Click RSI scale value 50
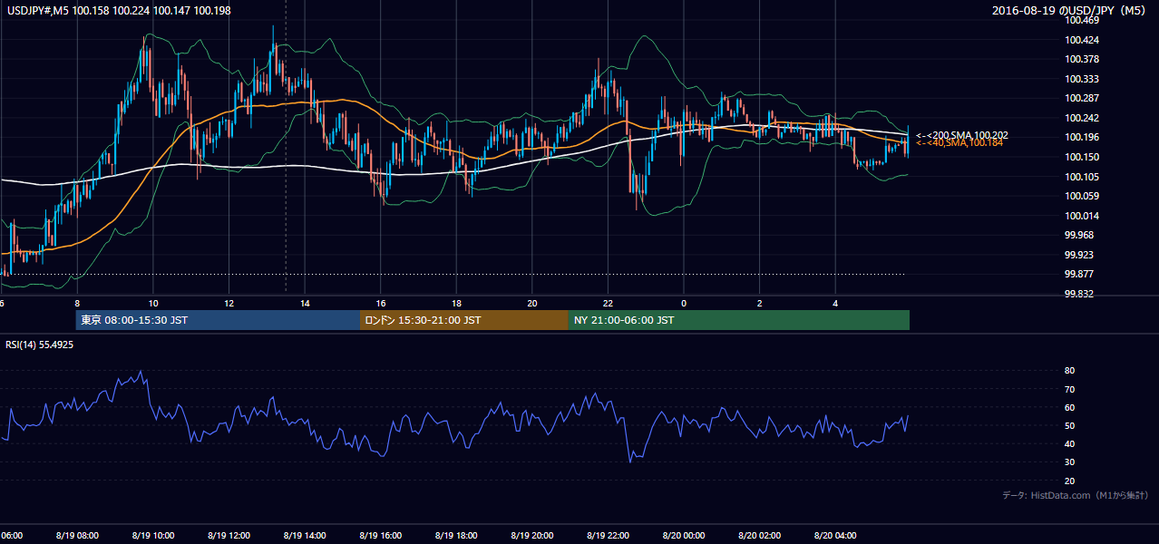 point(1070,425)
